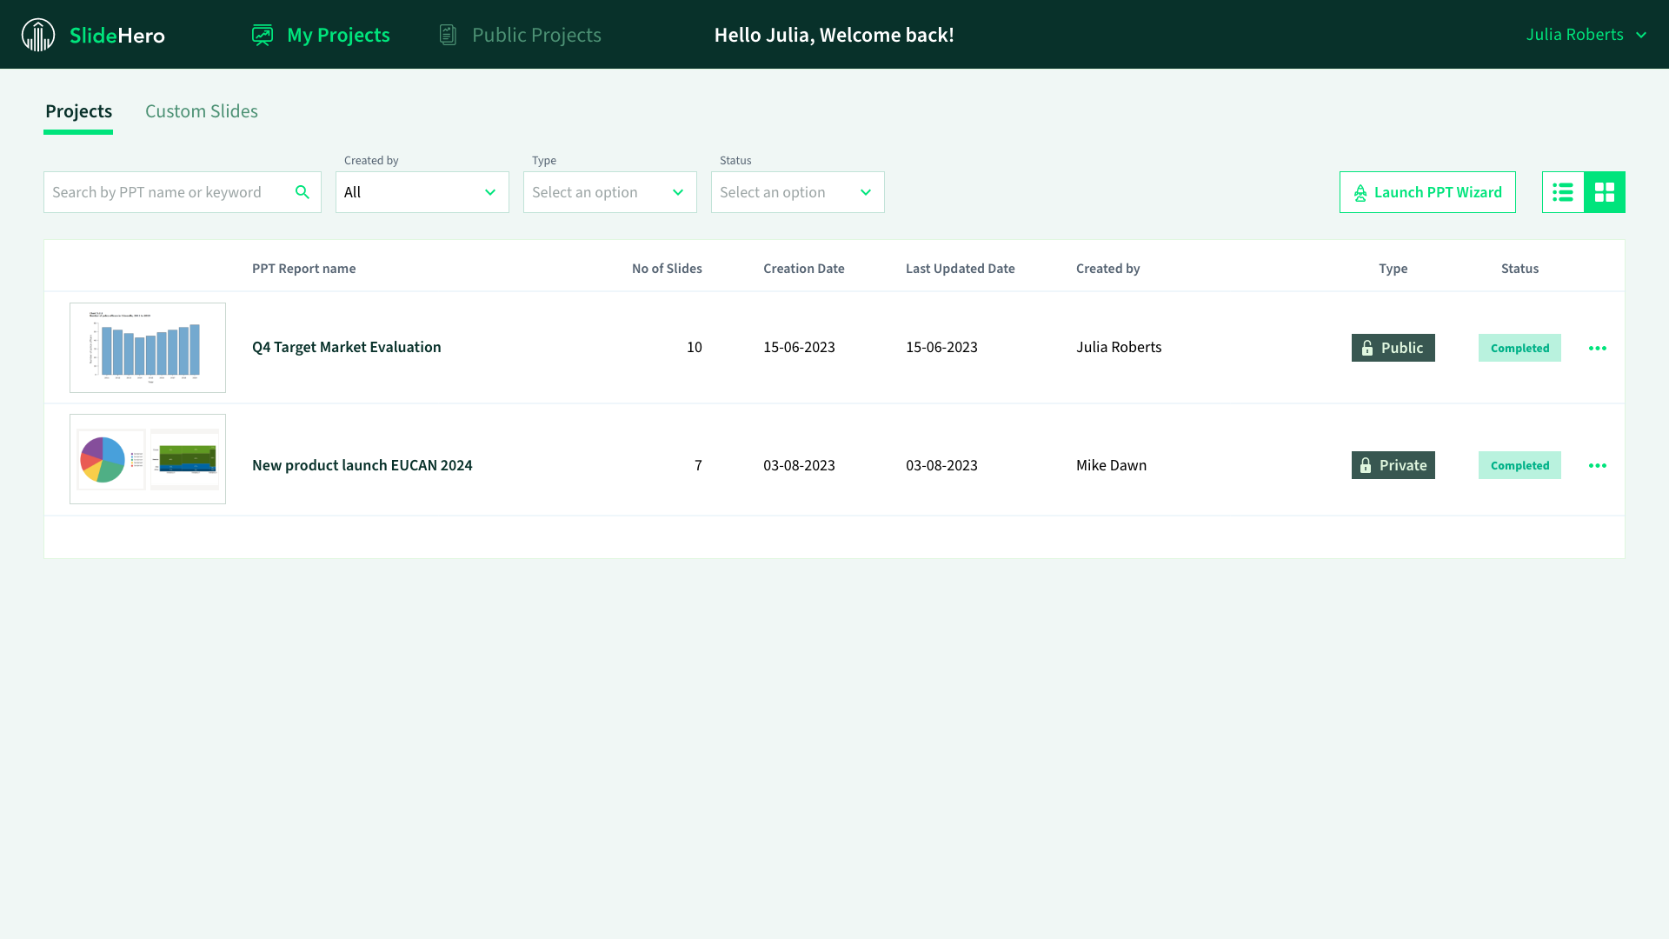Click the Public unlock badge

[1393, 348]
